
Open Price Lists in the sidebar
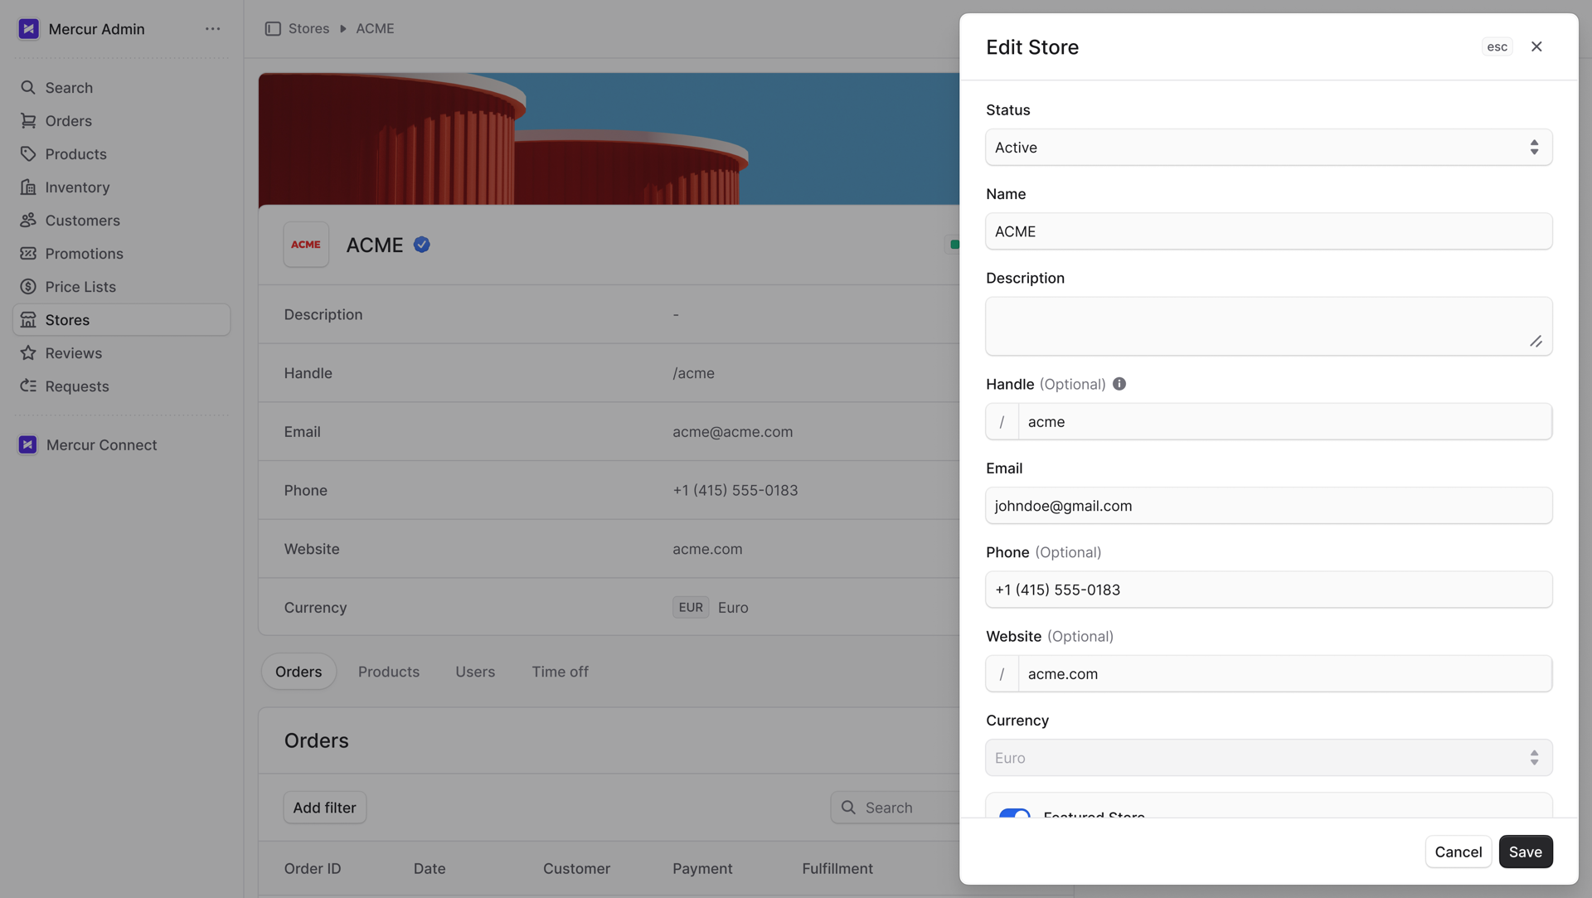122,287
